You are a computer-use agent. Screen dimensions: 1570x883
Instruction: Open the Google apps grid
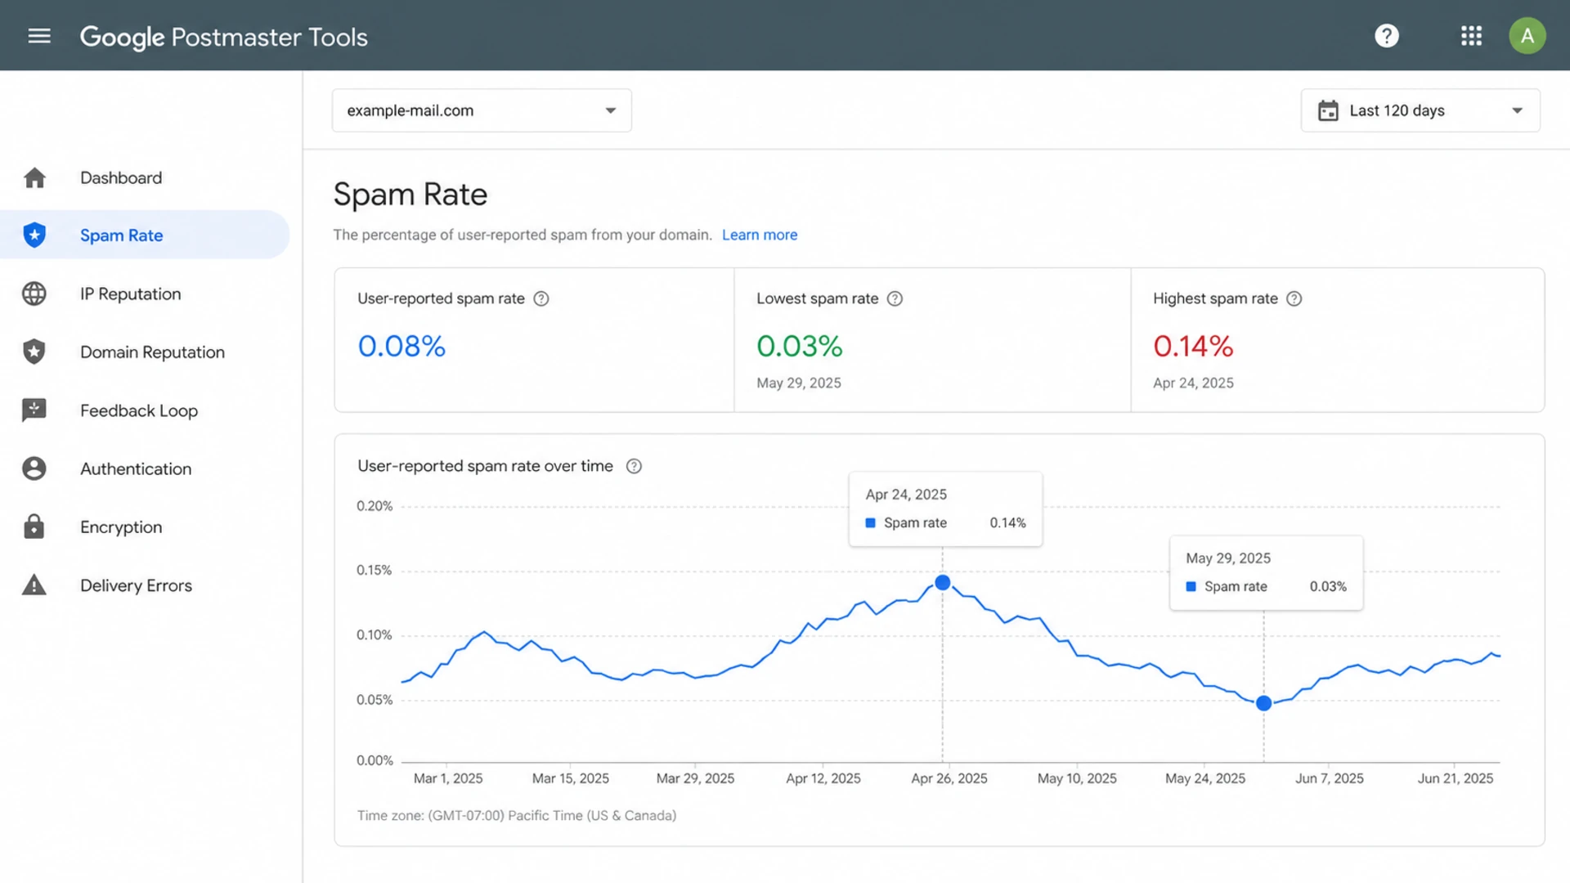pos(1471,36)
